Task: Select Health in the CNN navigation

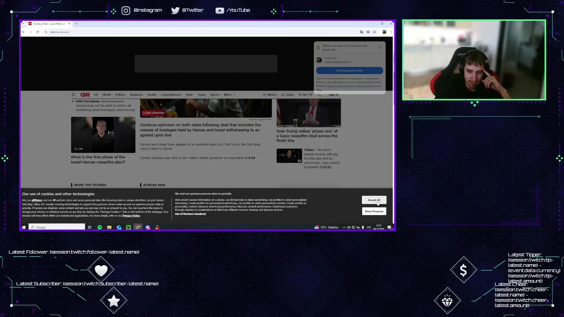Action: [x=152, y=95]
